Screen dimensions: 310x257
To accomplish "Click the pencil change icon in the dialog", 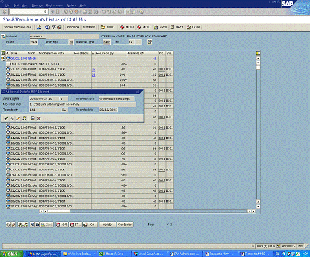I will (18, 118).
